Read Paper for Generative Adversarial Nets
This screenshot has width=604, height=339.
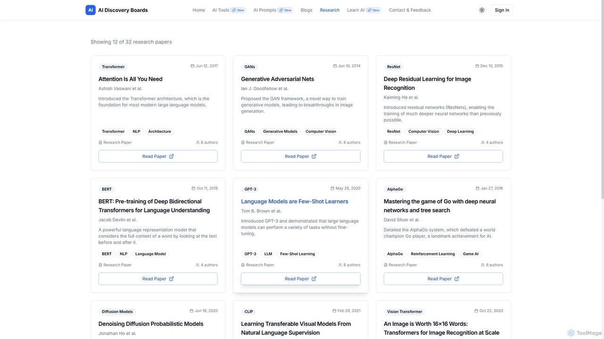(301, 156)
